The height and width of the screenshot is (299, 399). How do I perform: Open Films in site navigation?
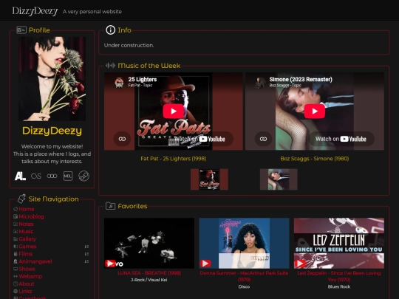click(x=26, y=254)
